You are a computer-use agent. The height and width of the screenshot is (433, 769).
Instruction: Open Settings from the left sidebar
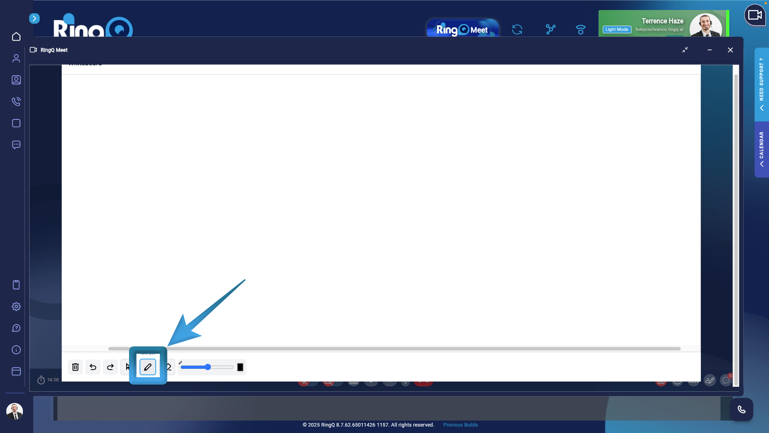16,306
